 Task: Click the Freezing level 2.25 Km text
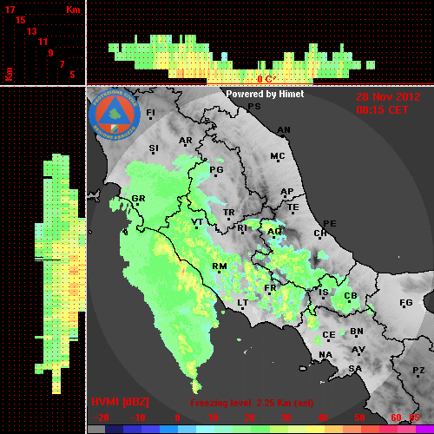tap(252, 403)
